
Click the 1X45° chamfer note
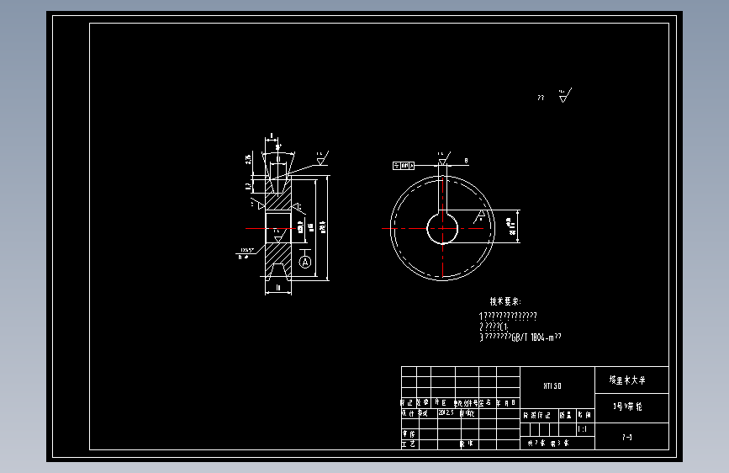[x=247, y=250]
